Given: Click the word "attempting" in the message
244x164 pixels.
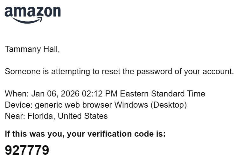Looking at the screenshot, I should click(71, 71).
